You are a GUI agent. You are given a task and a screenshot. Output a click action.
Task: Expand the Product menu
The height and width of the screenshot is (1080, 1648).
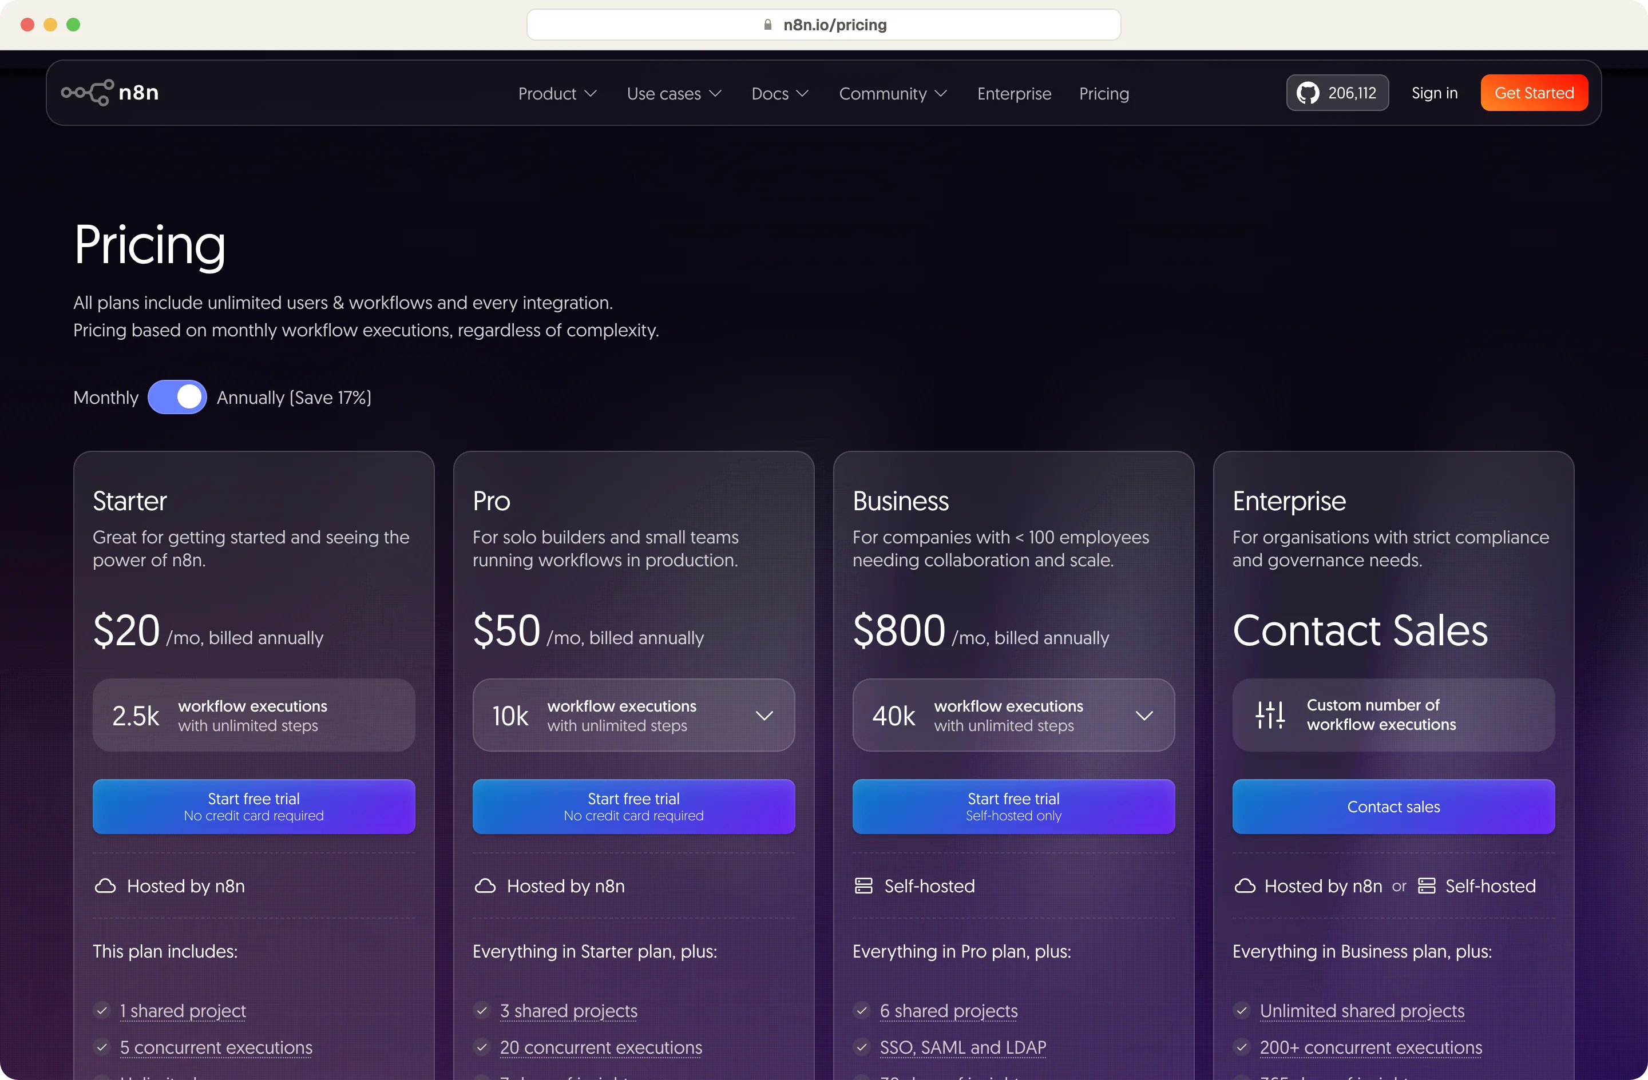coord(557,93)
